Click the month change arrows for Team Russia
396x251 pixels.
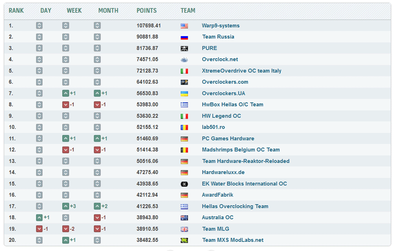97,37
